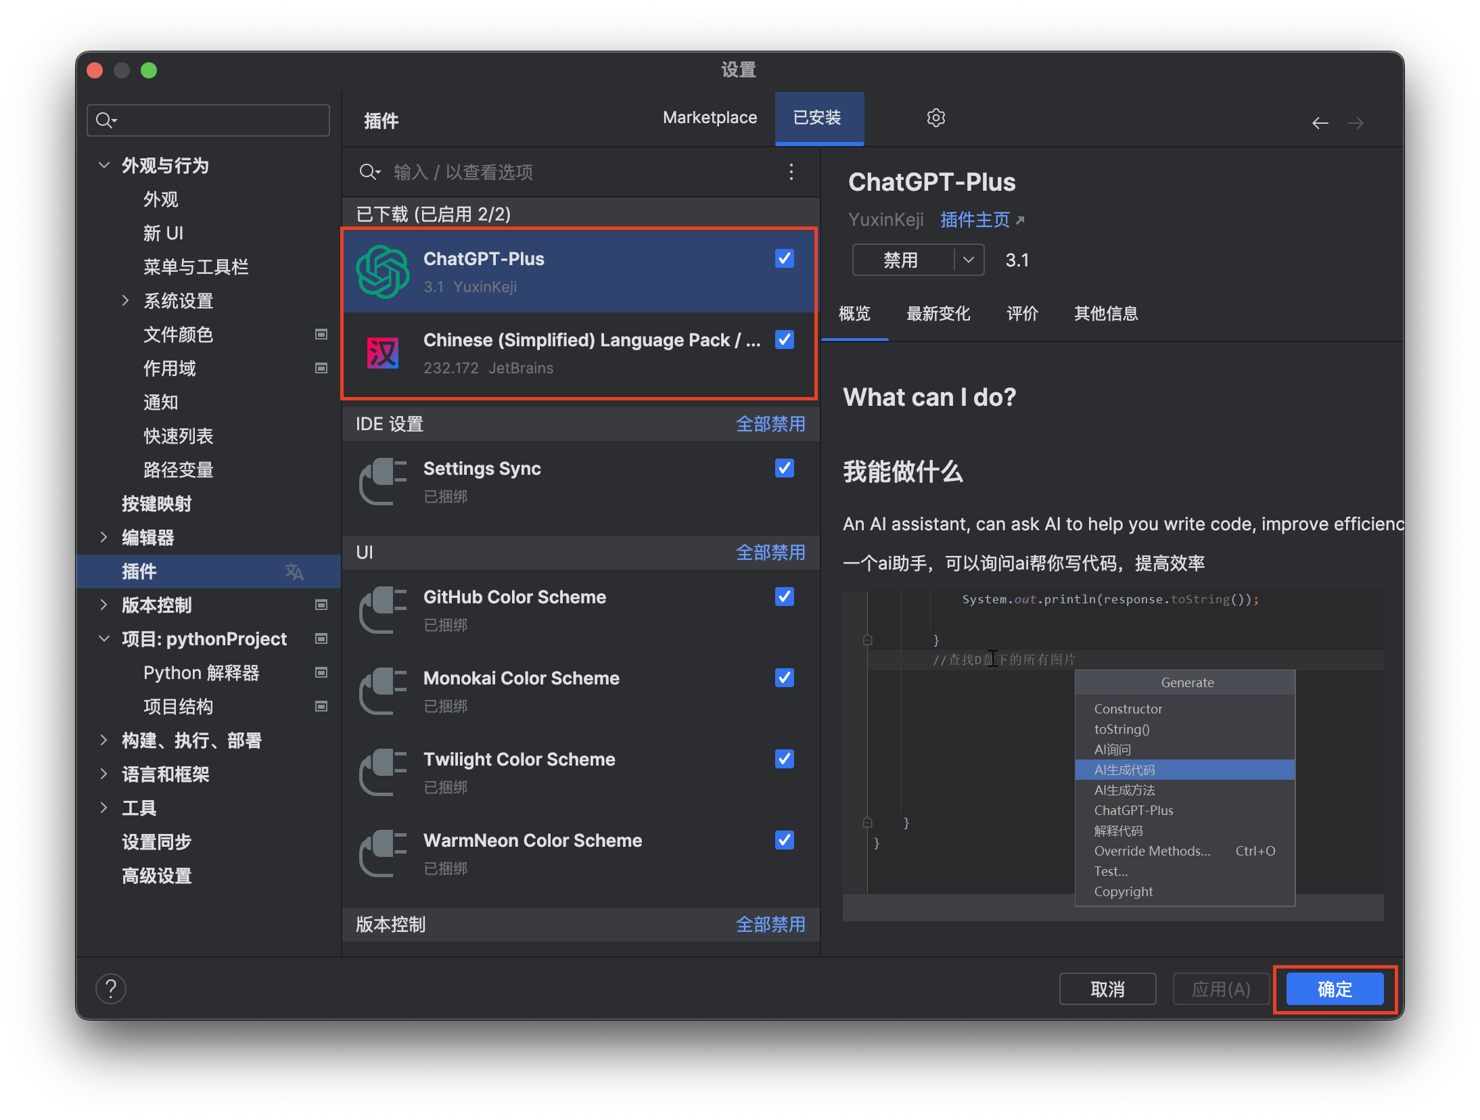Image resolution: width=1480 pixels, height=1120 pixels.
Task: Toggle the GitHub Color Scheme checkbox
Action: coord(785,597)
